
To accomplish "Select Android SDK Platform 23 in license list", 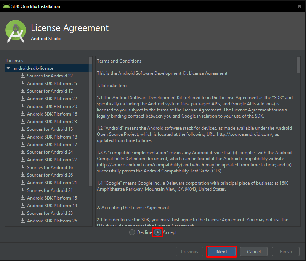I will (52, 121).
